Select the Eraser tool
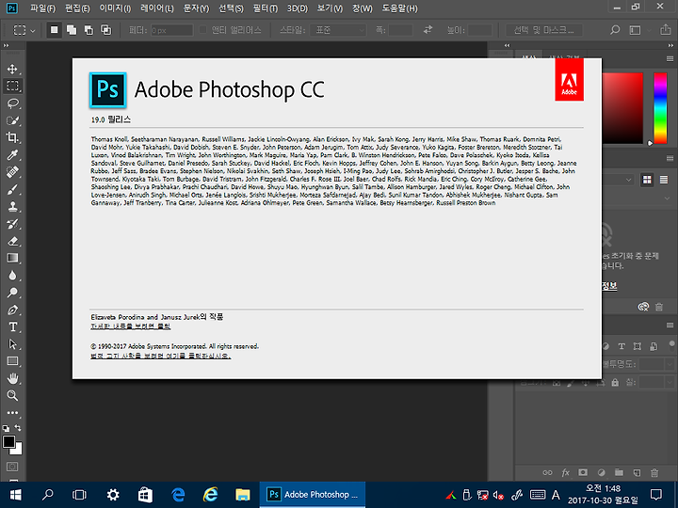The height and width of the screenshot is (508, 678). (x=12, y=241)
